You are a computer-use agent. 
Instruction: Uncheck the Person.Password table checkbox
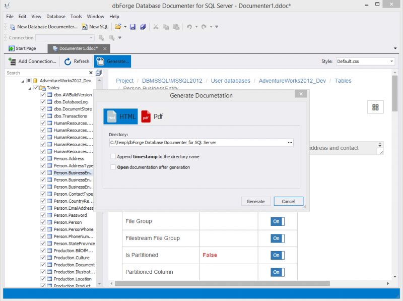(x=43, y=215)
